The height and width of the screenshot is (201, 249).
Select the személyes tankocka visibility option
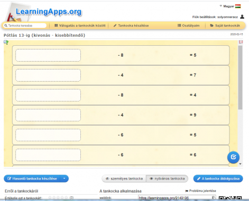(124, 178)
